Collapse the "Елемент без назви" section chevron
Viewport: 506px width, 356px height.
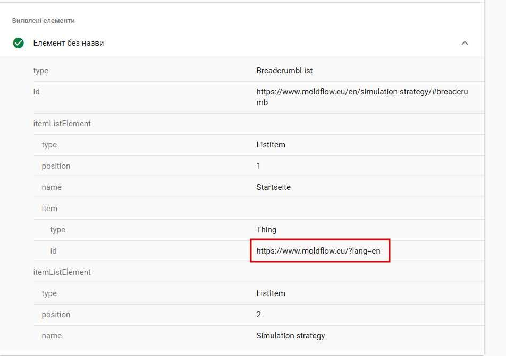point(465,43)
